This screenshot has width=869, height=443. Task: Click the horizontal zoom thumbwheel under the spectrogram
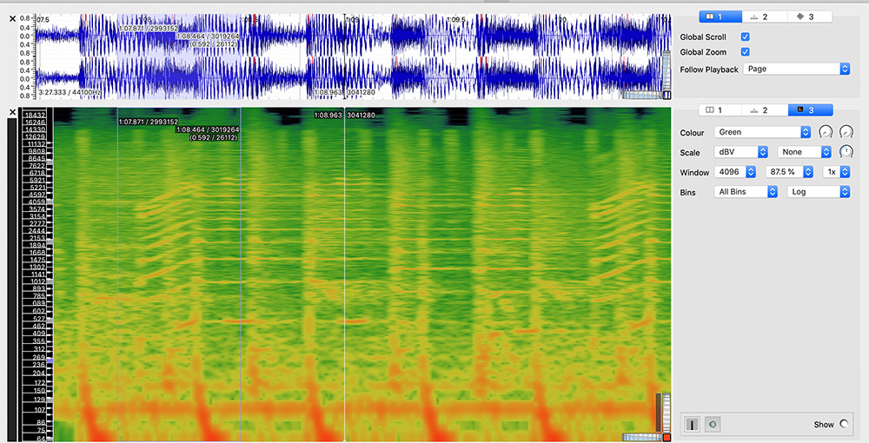coord(640,438)
